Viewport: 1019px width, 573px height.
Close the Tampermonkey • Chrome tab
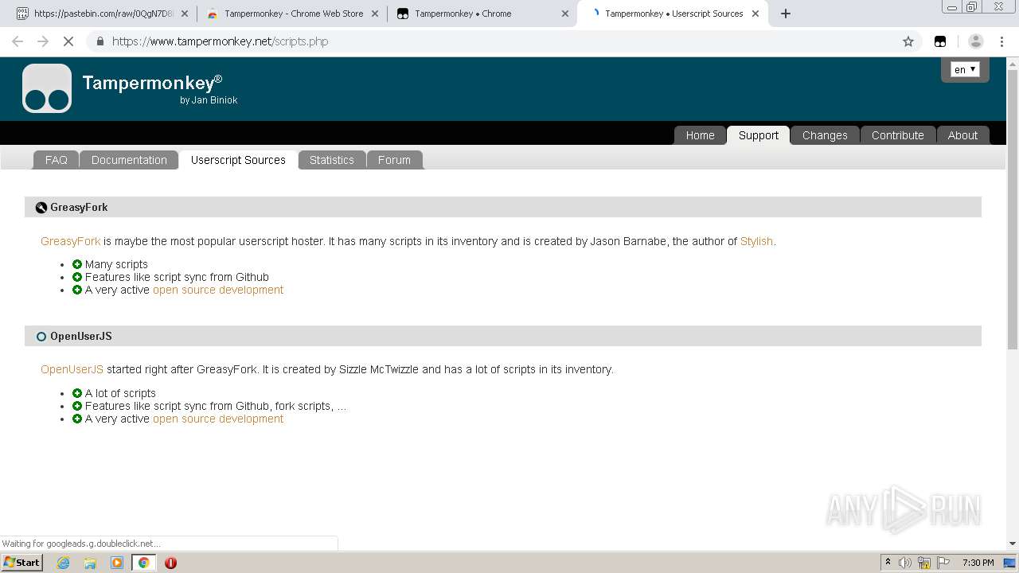pos(565,14)
